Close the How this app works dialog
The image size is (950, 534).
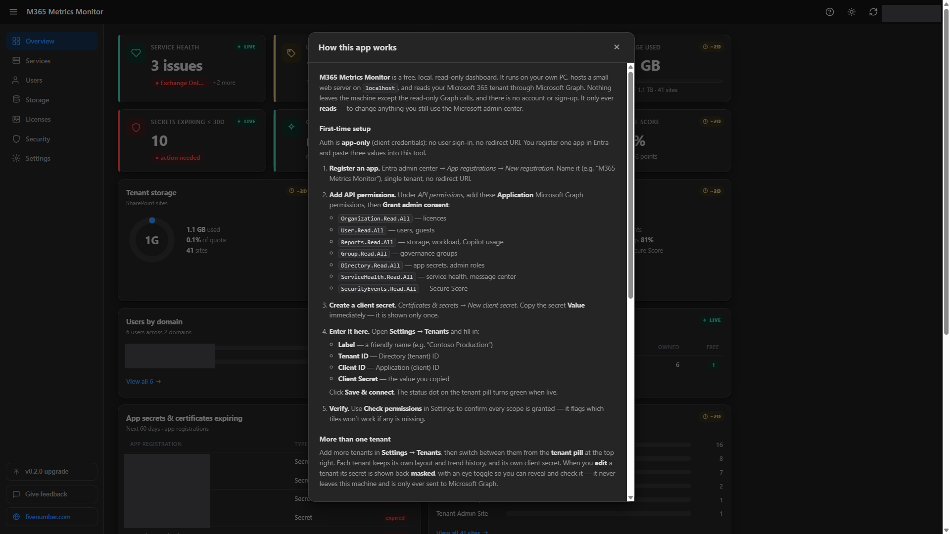pos(617,47)
